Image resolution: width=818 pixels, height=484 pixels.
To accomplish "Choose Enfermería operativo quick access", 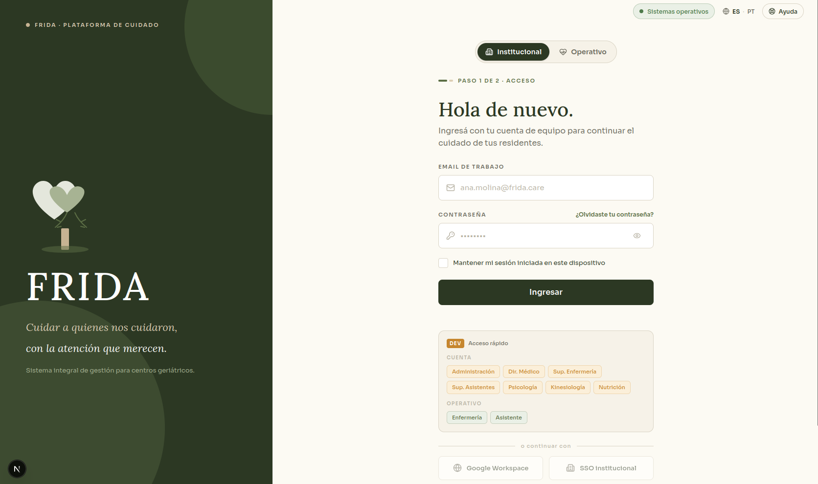I will [x=467, y=418].
